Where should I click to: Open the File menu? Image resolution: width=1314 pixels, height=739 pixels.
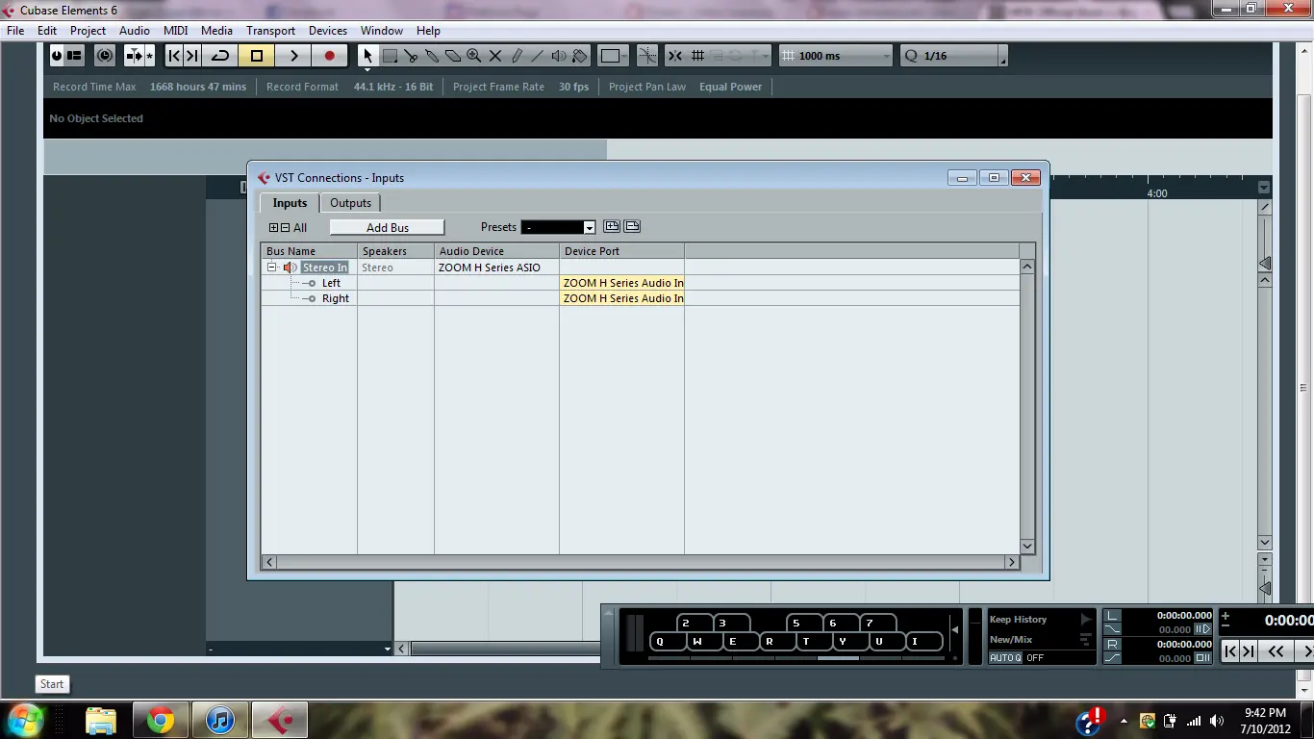(x=15, y=31)
